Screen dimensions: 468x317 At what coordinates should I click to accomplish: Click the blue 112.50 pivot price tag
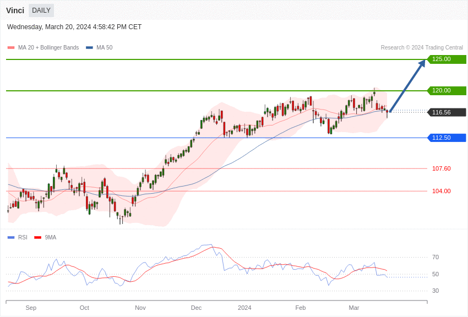click(x=447, y=138)
